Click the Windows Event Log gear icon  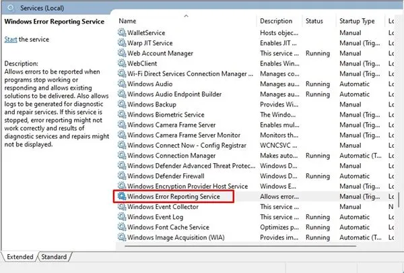[x=122, y=217]
